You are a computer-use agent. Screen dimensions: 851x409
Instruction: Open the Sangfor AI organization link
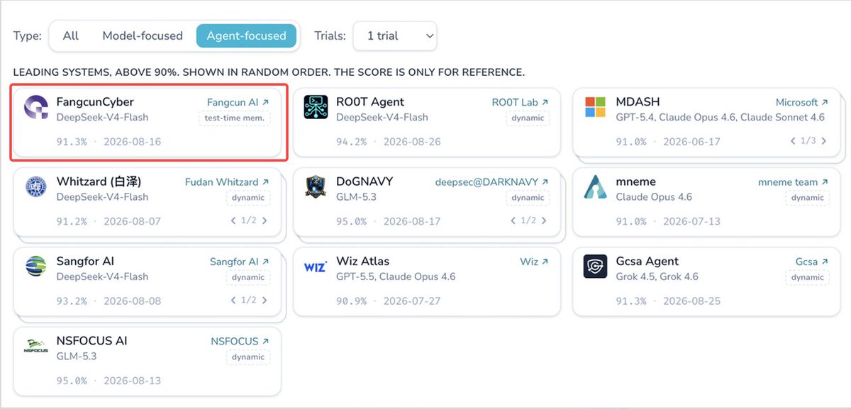[x=239, y=262]
